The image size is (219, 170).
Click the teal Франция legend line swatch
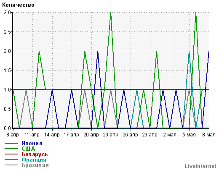(11, 160)
